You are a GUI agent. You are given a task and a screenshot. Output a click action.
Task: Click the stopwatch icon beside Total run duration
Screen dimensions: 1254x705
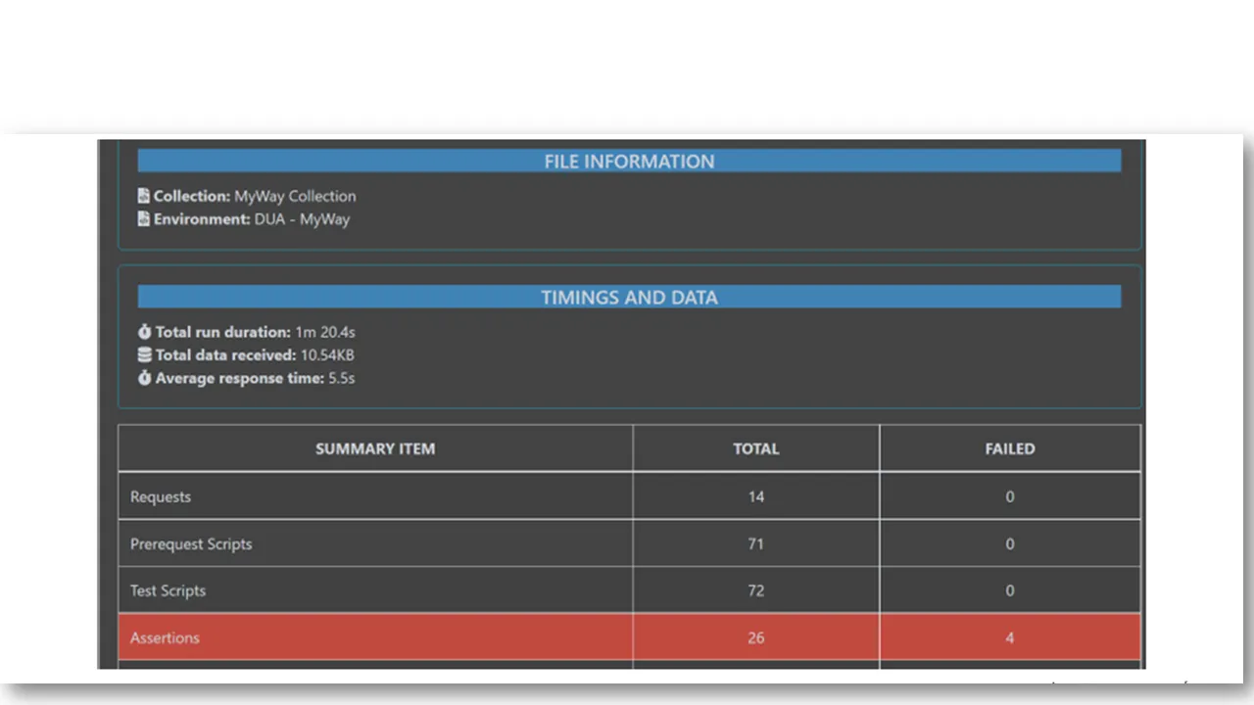tap(144, 332)
